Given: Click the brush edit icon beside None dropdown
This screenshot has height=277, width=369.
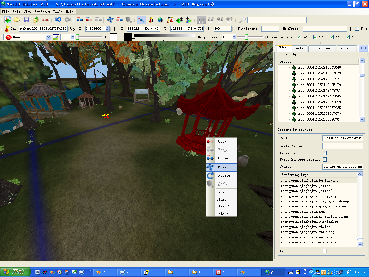Looking at the screenshot, I should point(55,37).
